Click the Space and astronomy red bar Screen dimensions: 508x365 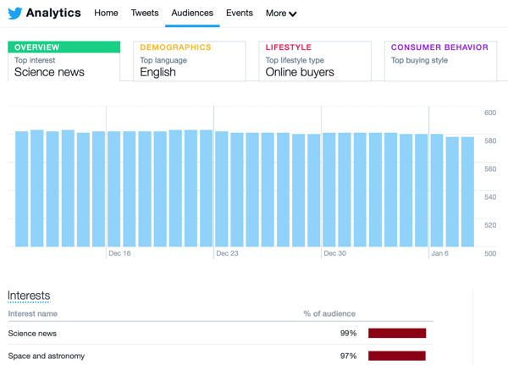[397, 356]
